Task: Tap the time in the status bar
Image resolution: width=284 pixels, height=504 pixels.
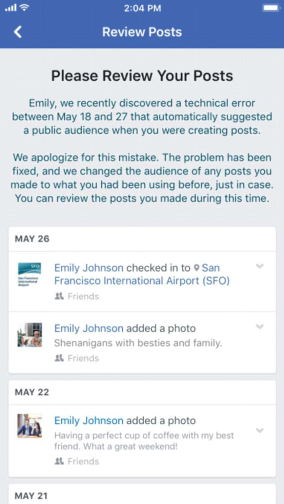Action: tap(142, 8)
